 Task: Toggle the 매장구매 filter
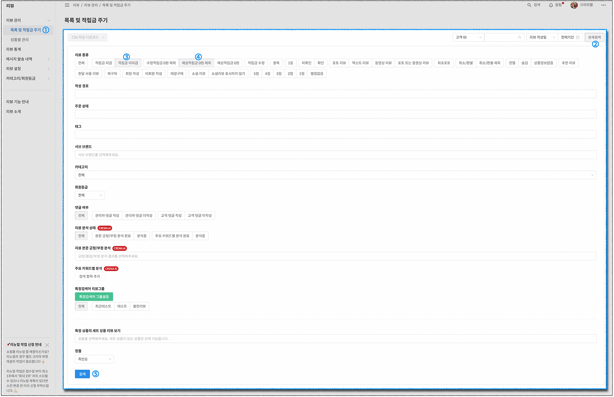tap(177, 74)
